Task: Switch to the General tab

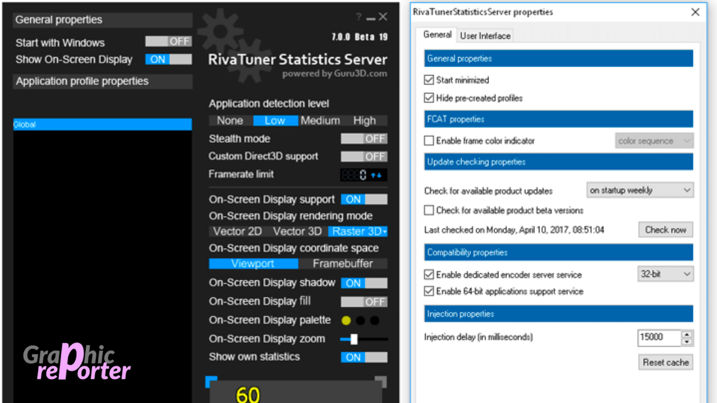Action: click(437, 35)
